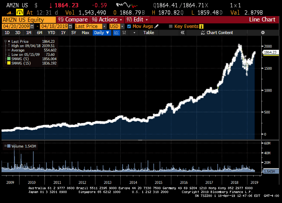Screen dimensions: 282x203
Task: Click the Chart Content button label
Action: click(220, 33)
